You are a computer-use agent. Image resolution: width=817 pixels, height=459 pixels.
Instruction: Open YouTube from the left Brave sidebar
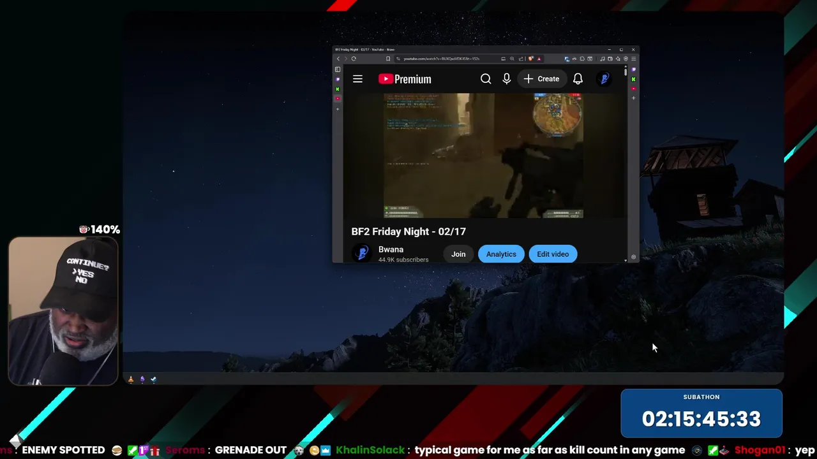point(338,98)
